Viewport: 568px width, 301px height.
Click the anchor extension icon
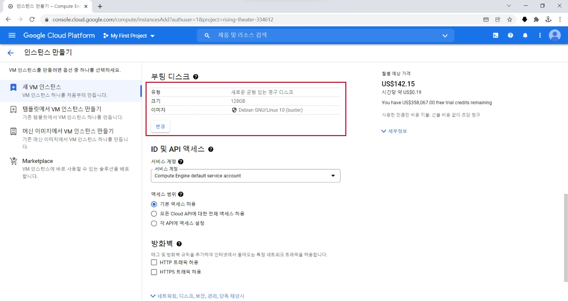[x=548, y=19]
